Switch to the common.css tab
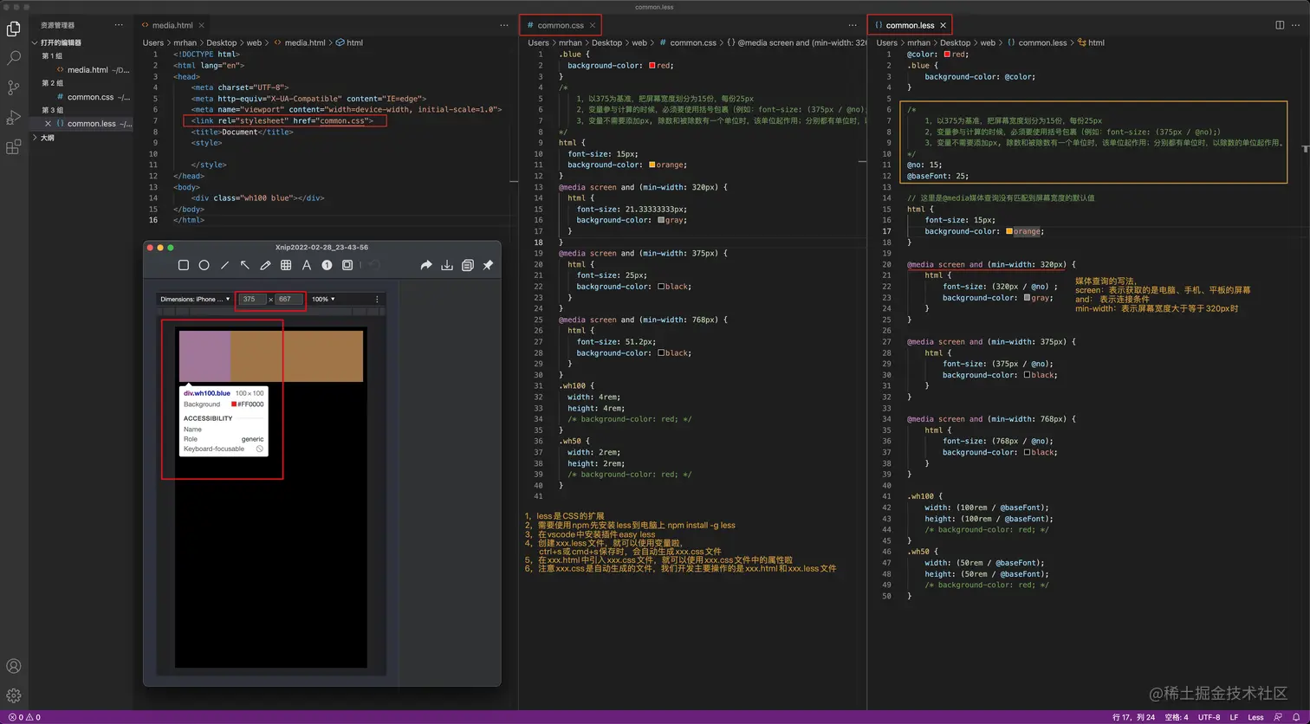The height and width of the screenshot is (724, 1310). [560, 25]
